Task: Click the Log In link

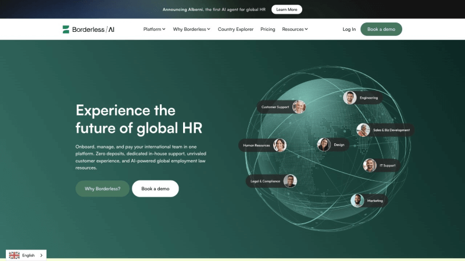Action: (x=349, y=29)
